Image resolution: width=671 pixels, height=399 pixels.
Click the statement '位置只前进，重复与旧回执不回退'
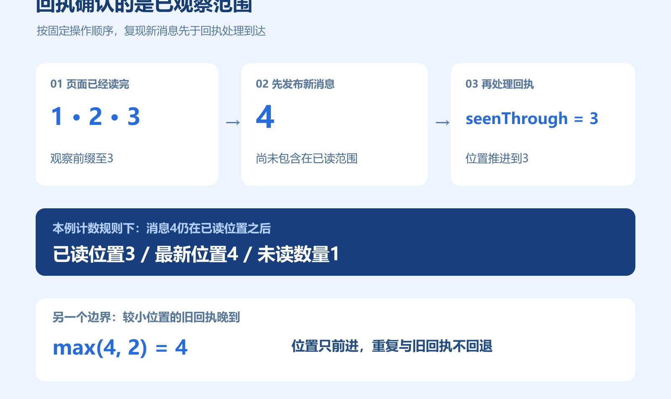pos(392,346)
